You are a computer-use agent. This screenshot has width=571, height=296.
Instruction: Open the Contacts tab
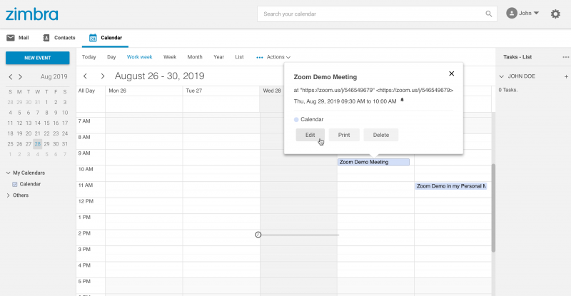click(59, 38)
